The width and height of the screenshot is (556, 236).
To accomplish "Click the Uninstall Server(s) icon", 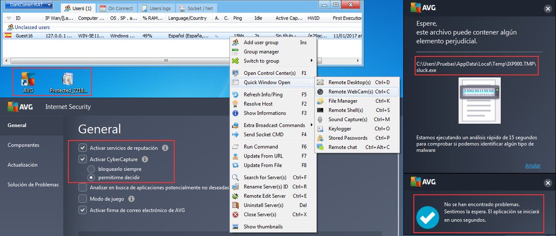I will tap(235, 205).
